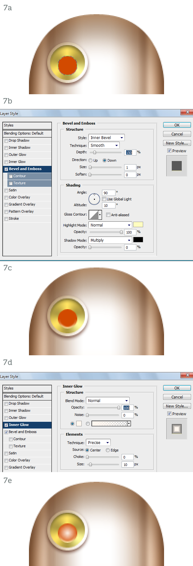
Task: Select Down direction radio button
Action: pyautogui.click(x=105, y=160)
